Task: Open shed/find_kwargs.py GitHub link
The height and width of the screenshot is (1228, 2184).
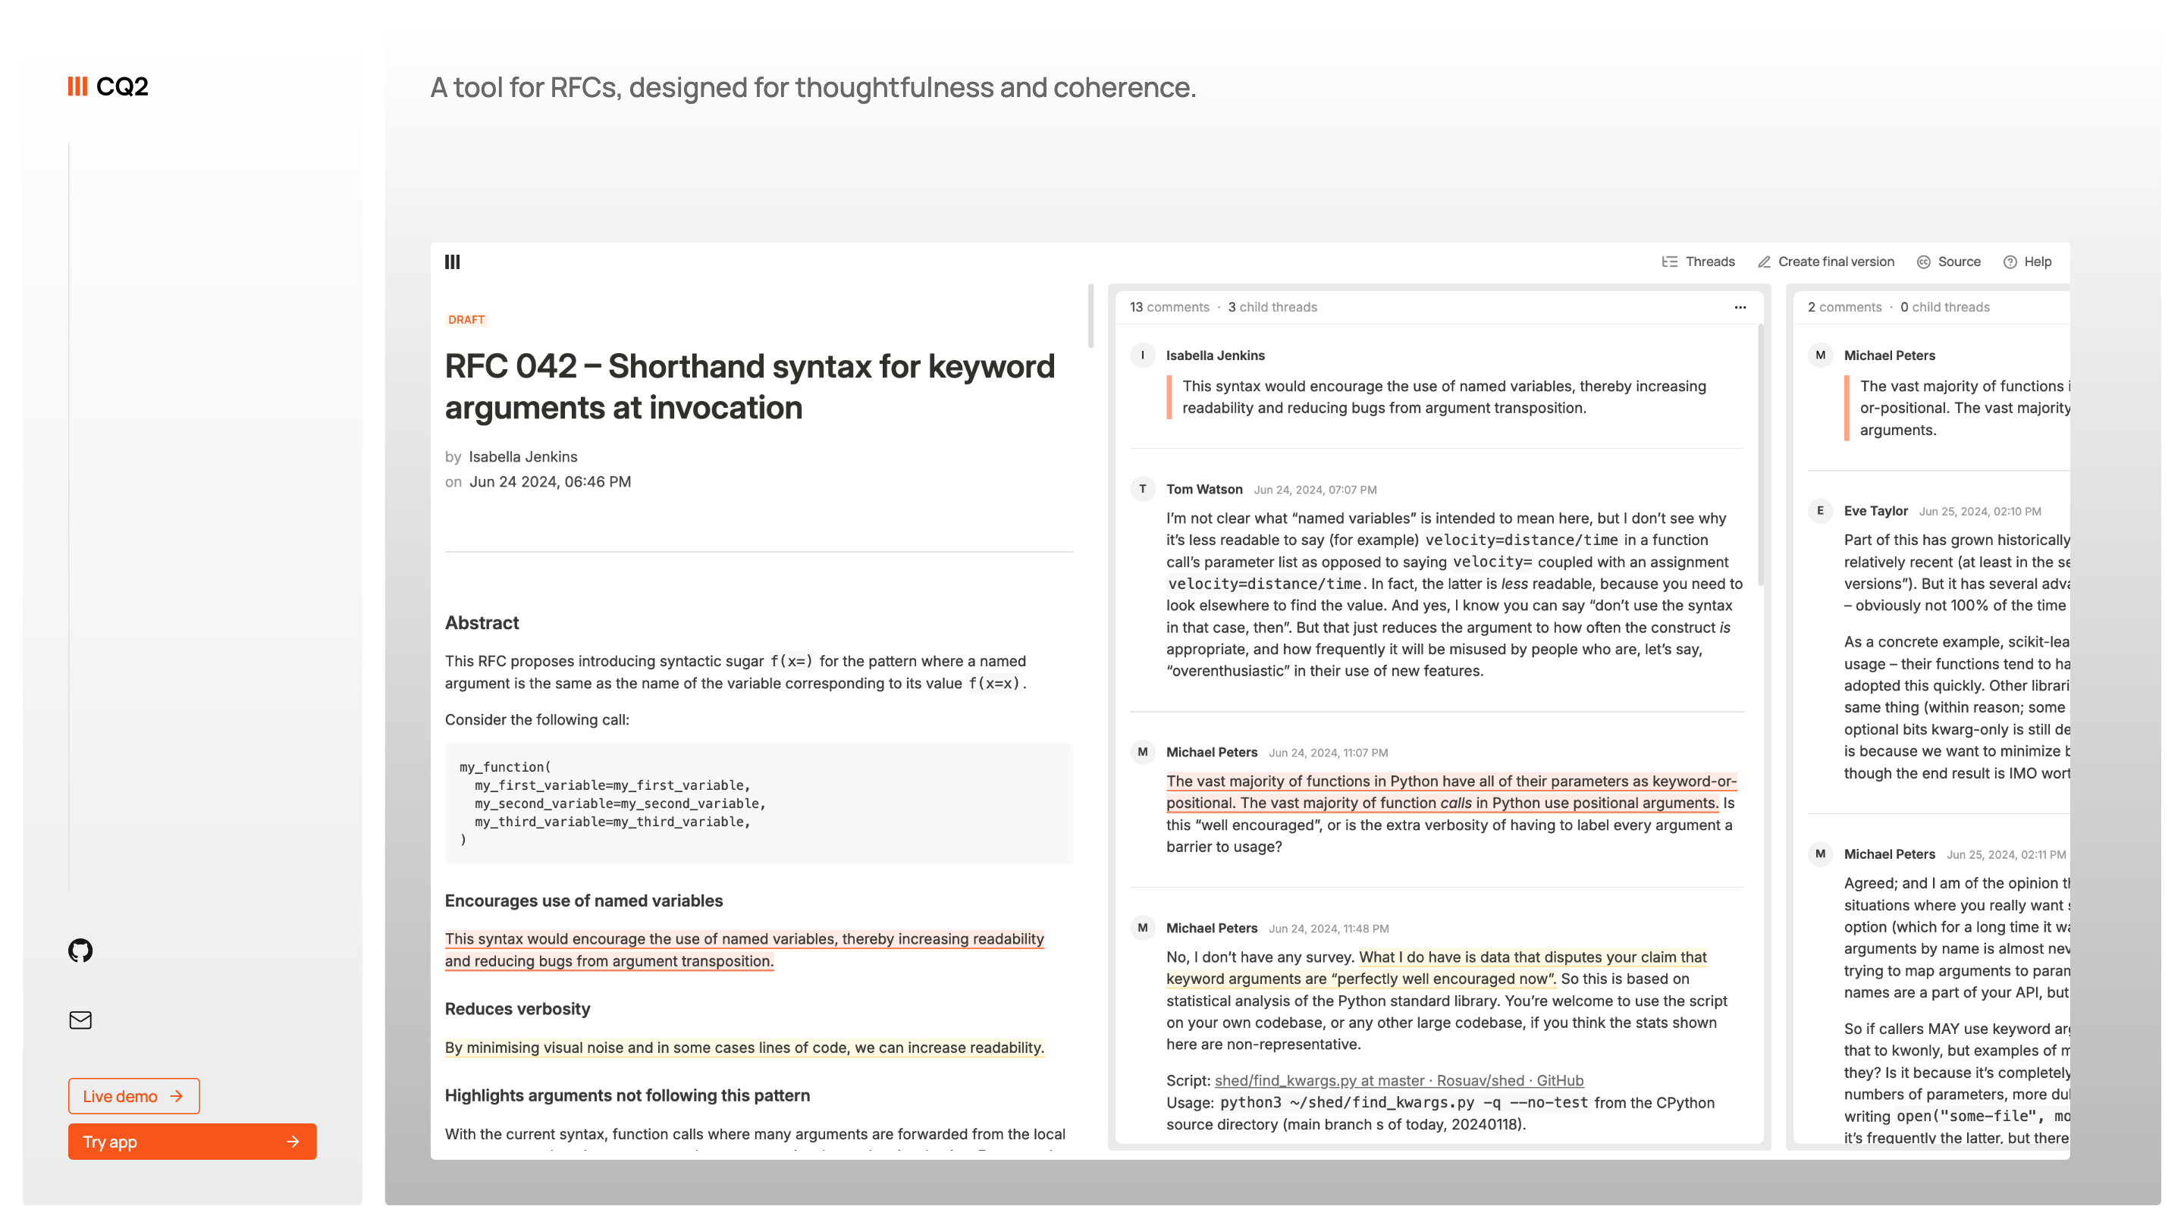Action: click(x=1398, y=1080)
